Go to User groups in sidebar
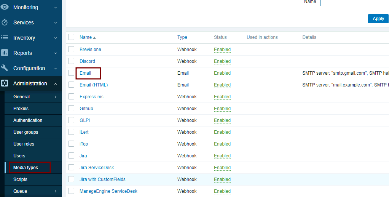Screen dimensions: 389x197 (26, 132)
